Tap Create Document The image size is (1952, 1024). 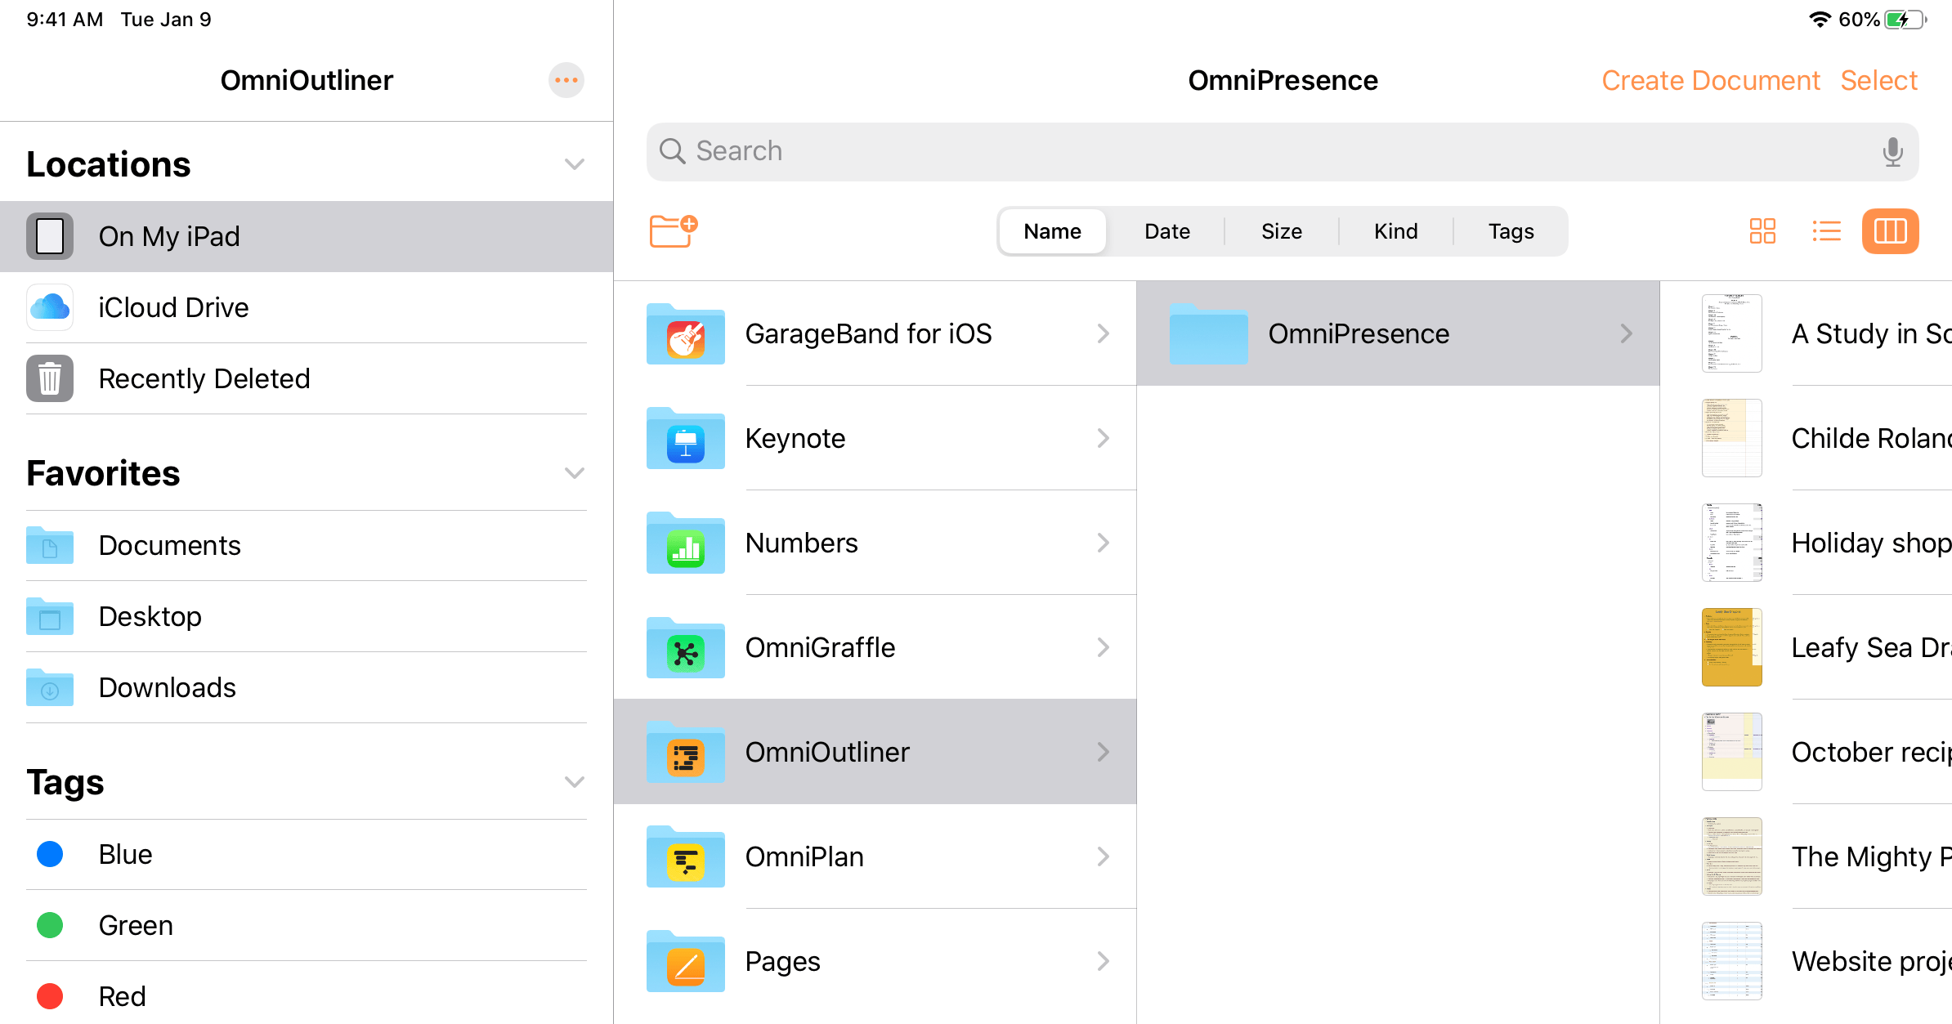click(1710, 80)
